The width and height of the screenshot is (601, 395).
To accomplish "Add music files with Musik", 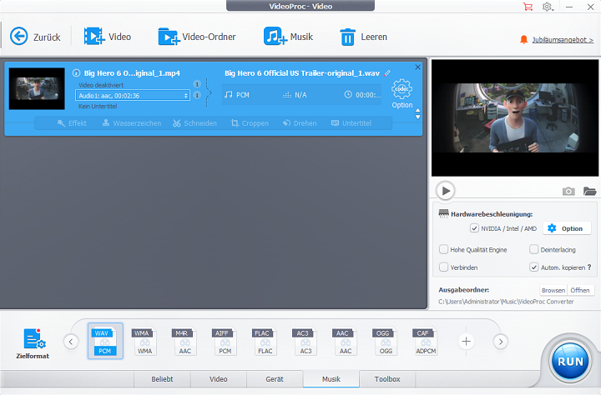I will pyautogui.click(x=288, y=37).
